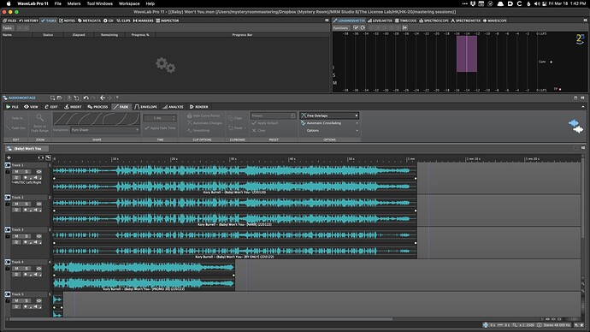Solo Track 1
Screen dimensions: 590x332
tap(27, 172)
